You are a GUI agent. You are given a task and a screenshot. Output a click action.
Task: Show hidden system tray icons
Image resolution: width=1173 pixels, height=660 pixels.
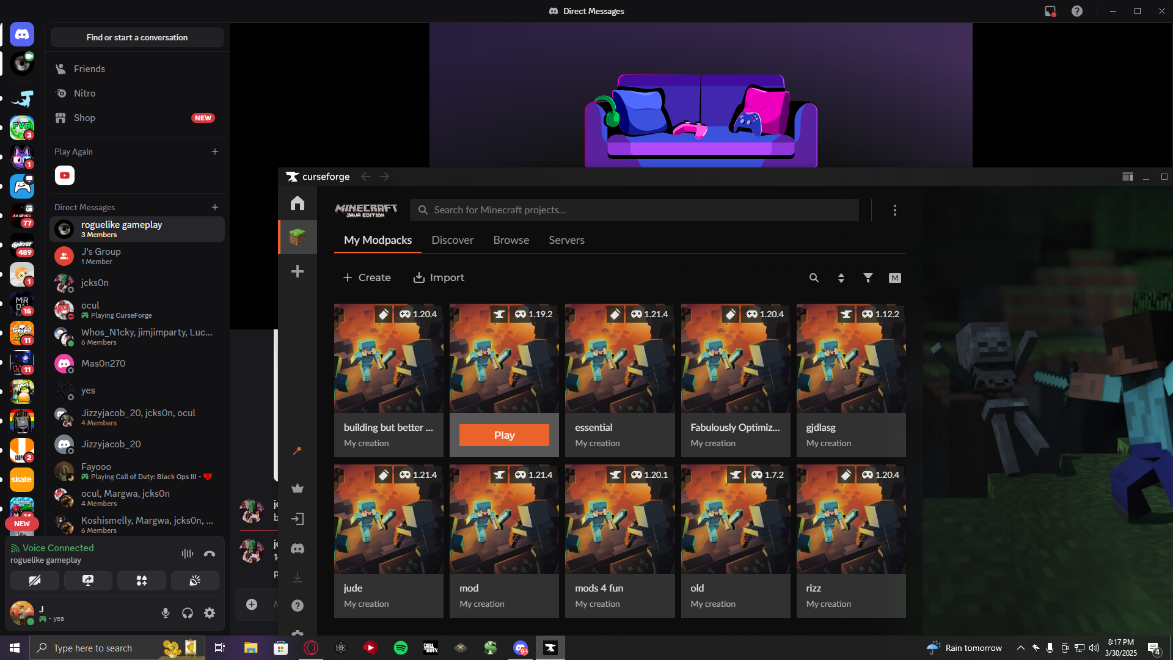(x=1020, y=648)
